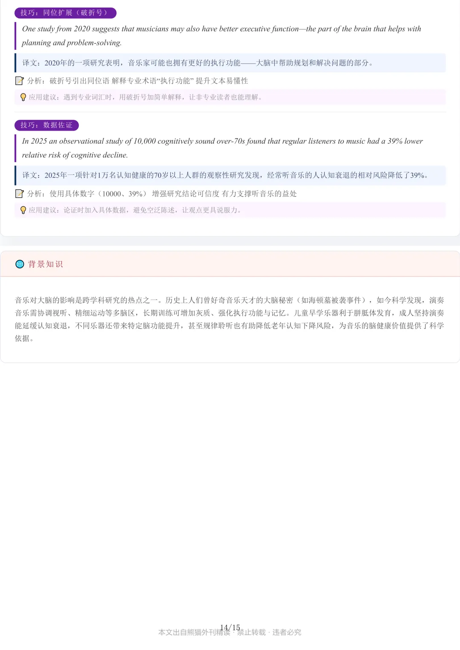Click the notepad icon before 破折号 analysis
The height and width of the screenshot is (650, 460).
click(x=20, y=80)
